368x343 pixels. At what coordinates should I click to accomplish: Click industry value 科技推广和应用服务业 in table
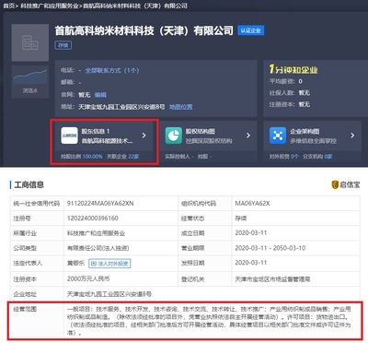coord(96,233)
